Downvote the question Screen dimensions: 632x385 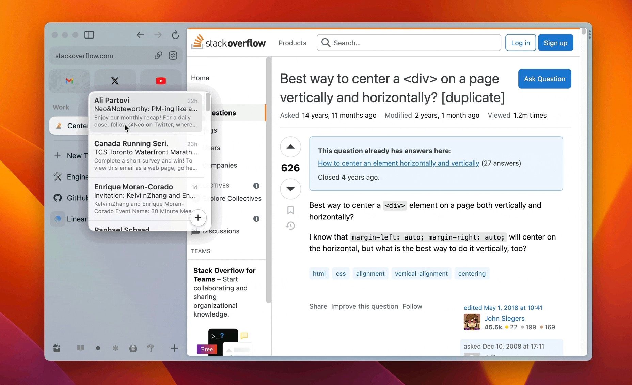pyautogui.click(x=290, y=189)
